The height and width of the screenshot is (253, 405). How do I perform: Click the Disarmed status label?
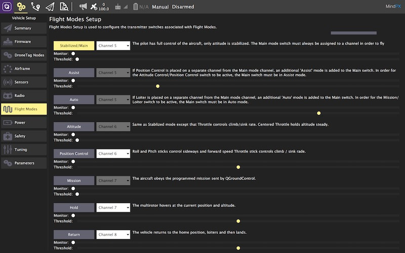pyautogui.click(x=182, y=7)
